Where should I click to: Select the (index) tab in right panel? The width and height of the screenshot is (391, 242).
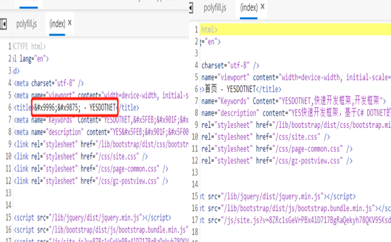(249, 8)
